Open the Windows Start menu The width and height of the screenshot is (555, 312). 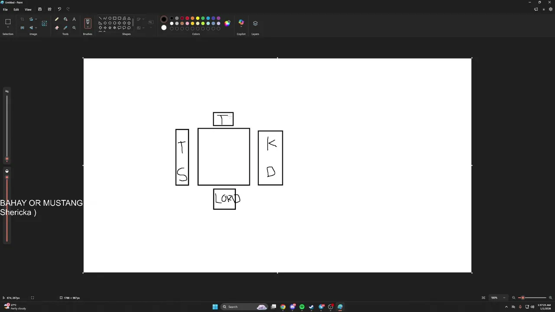click(x=215, y=307)
